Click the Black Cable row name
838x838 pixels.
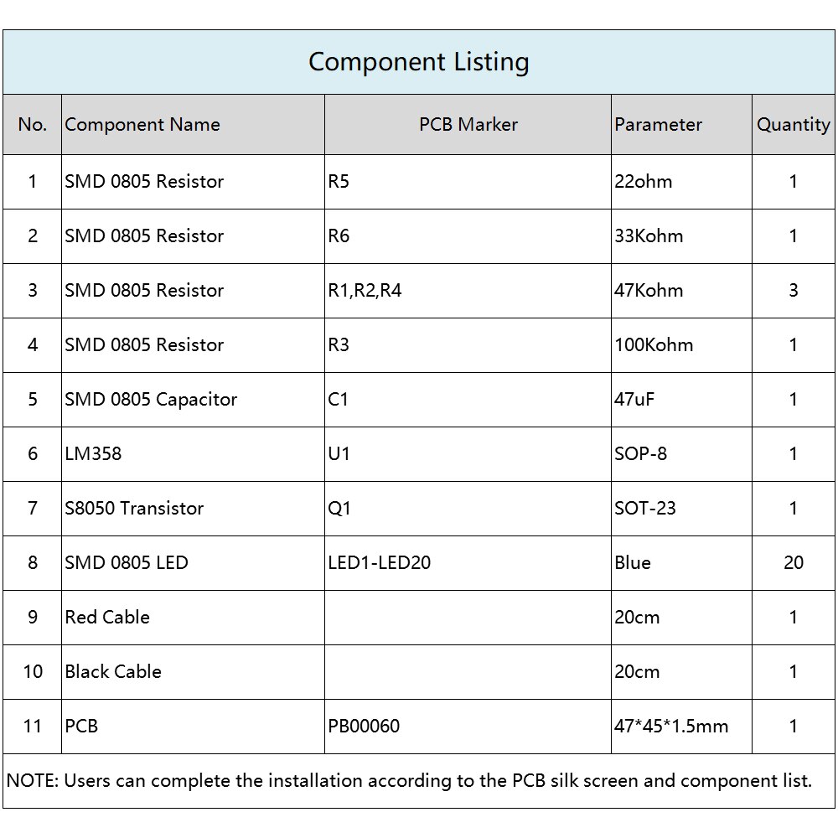click(x=113, y=672)
